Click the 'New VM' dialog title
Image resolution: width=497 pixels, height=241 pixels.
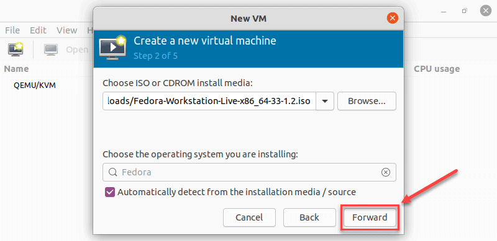point(248,19)
